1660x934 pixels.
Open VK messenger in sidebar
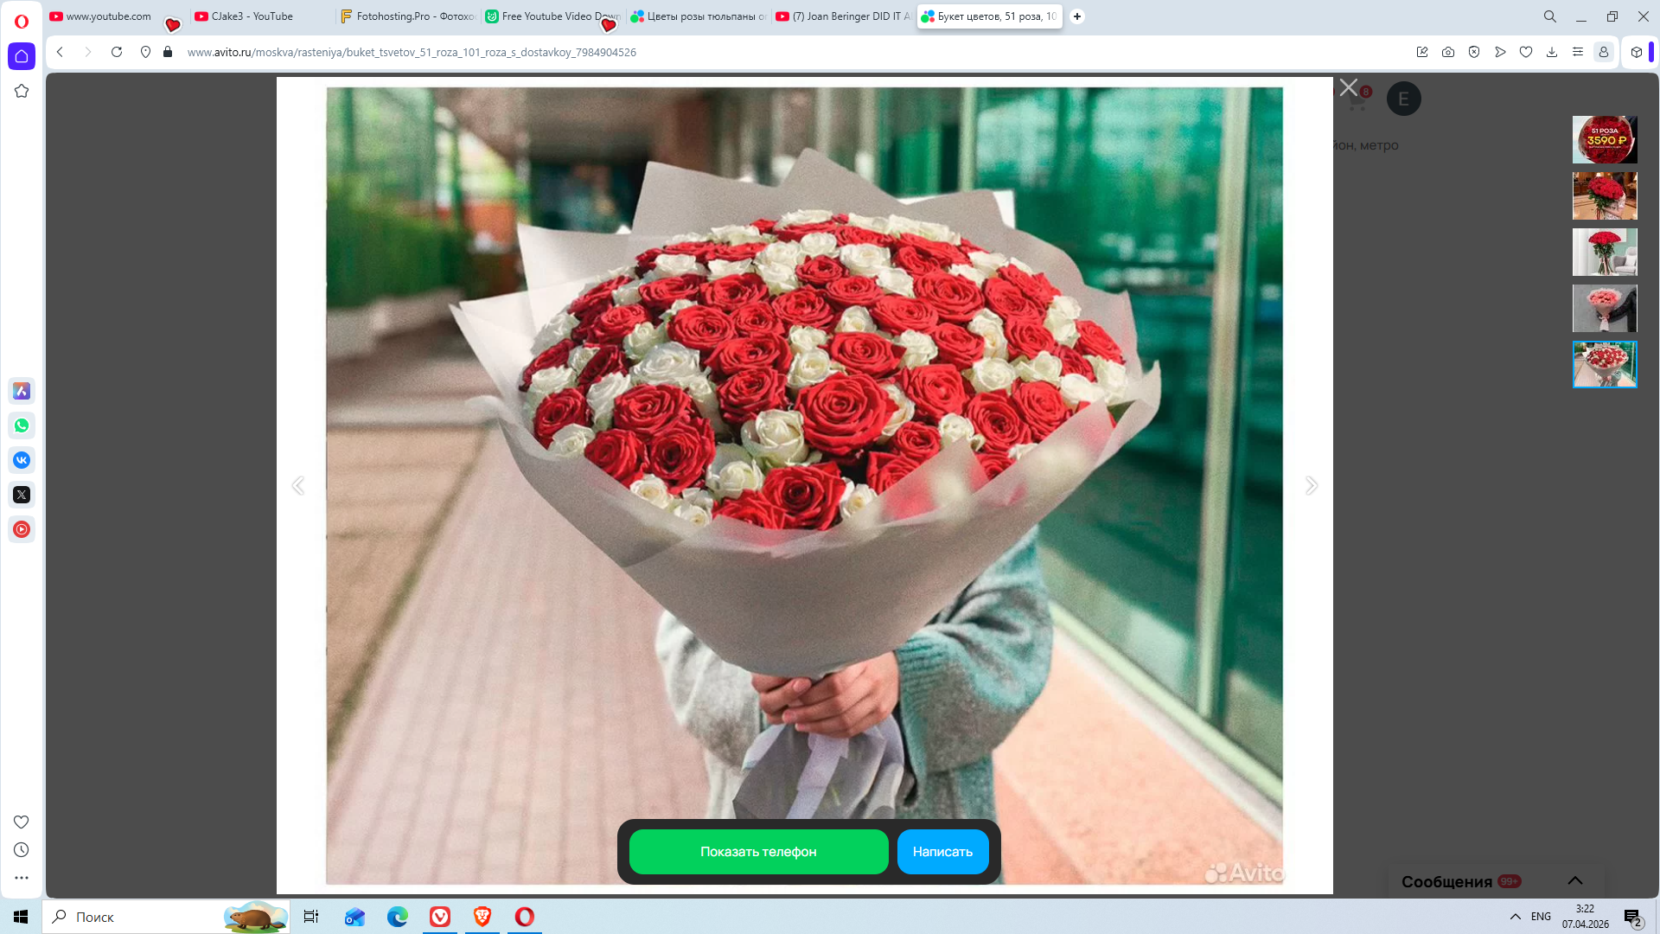click(x=22, y=460)
